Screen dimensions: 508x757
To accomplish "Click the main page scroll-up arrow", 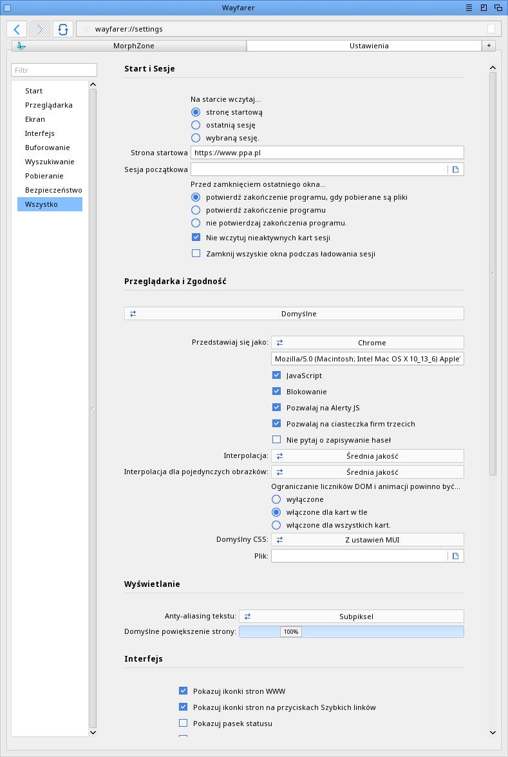I will click(493, 68).
